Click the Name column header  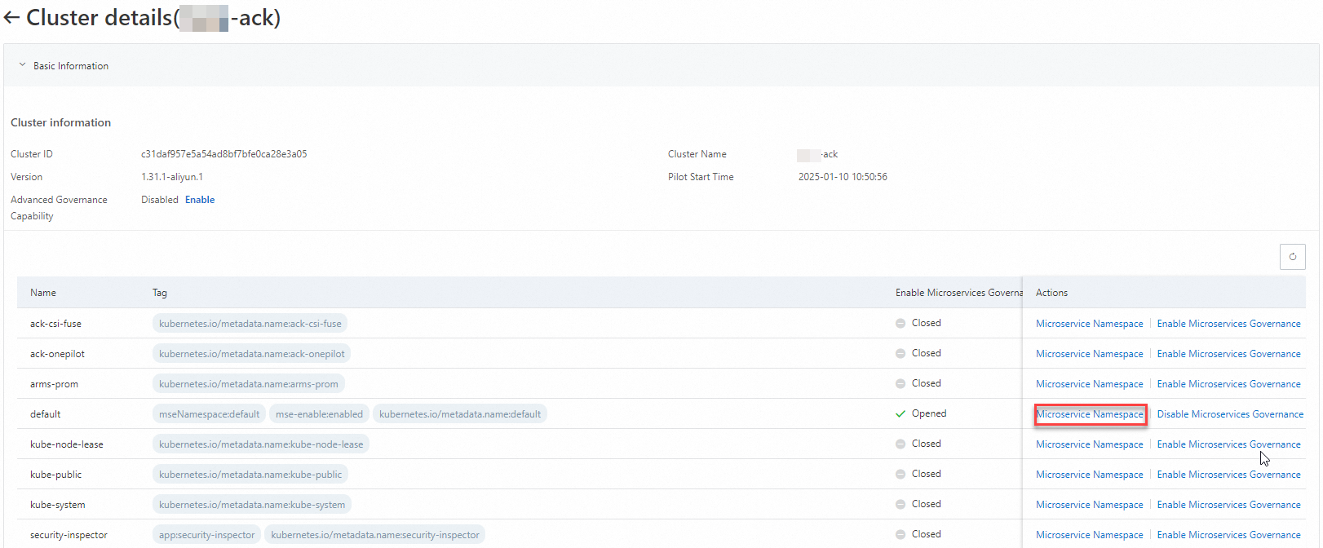pyautogui.click(x=43, y=293)
